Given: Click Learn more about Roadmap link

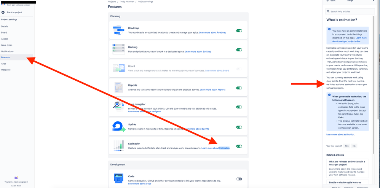Looking at the screenshot, I should 212,32.
